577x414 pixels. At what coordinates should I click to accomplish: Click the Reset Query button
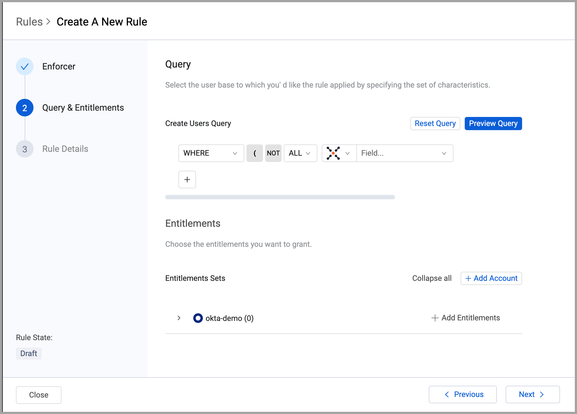[x=435, y=124]
